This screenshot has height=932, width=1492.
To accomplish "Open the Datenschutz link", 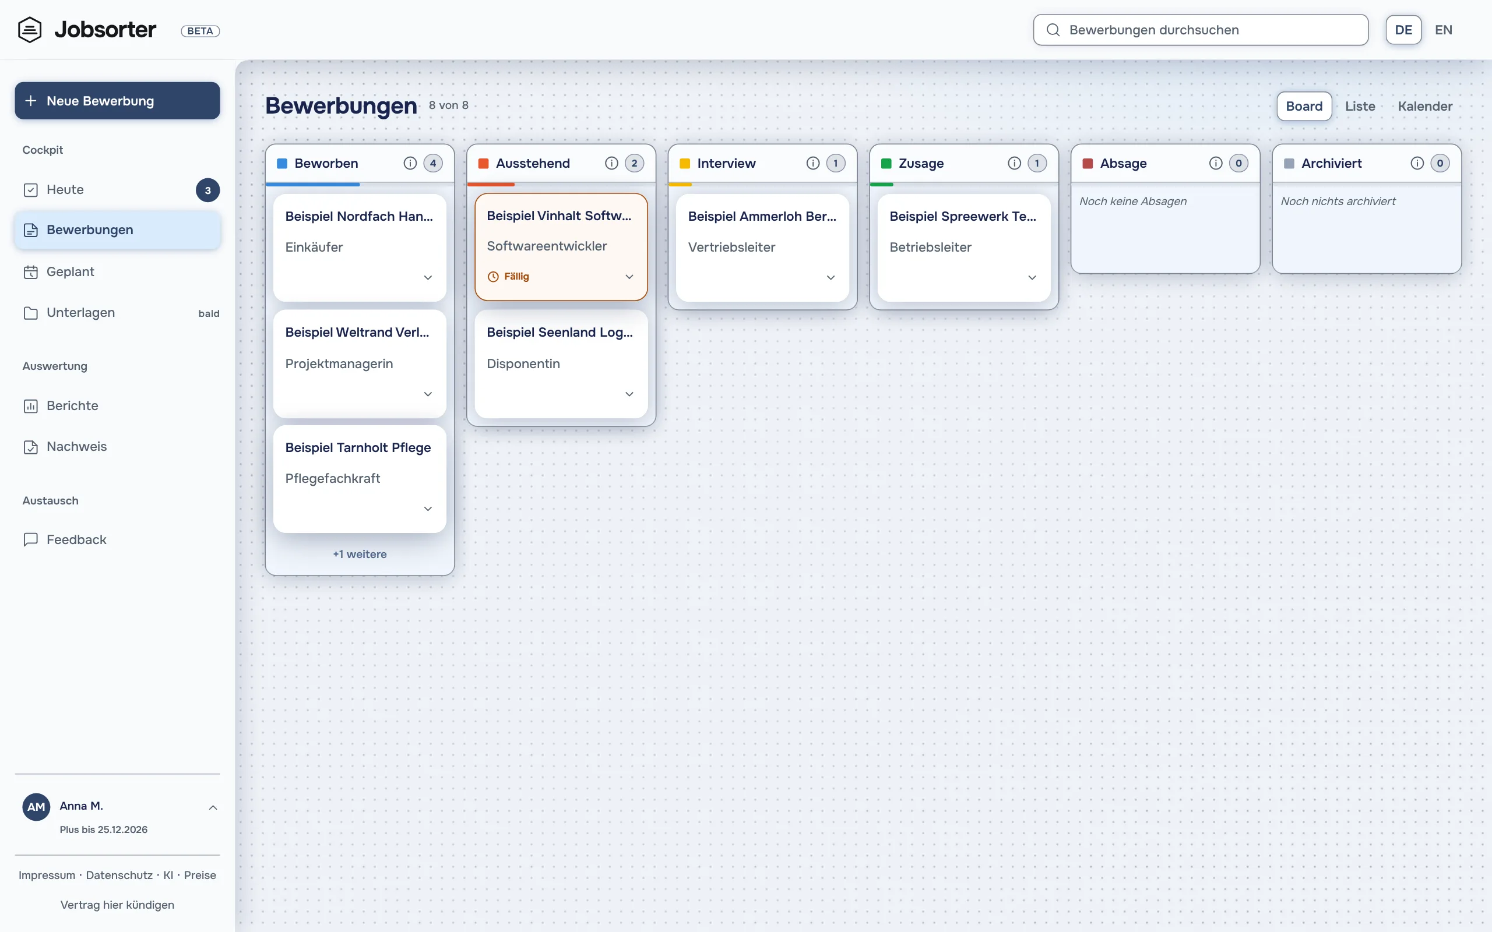I will tap(119, 875).
